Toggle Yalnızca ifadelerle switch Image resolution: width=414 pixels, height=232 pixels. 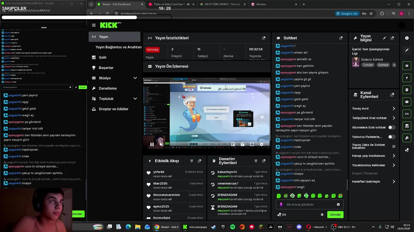pyautogui.click(x=391, y=137)
